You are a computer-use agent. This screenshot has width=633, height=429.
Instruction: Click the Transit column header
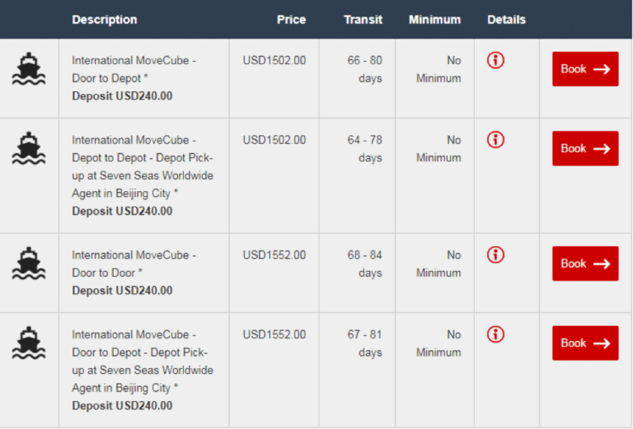[363, 20]
